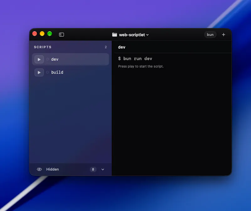Expand the Hidden scripts chevron
251x211 pixels.
point(103,169)
